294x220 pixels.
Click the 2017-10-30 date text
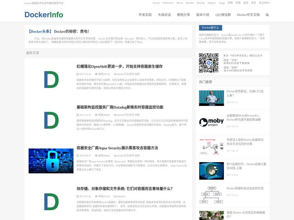[85, 74]
